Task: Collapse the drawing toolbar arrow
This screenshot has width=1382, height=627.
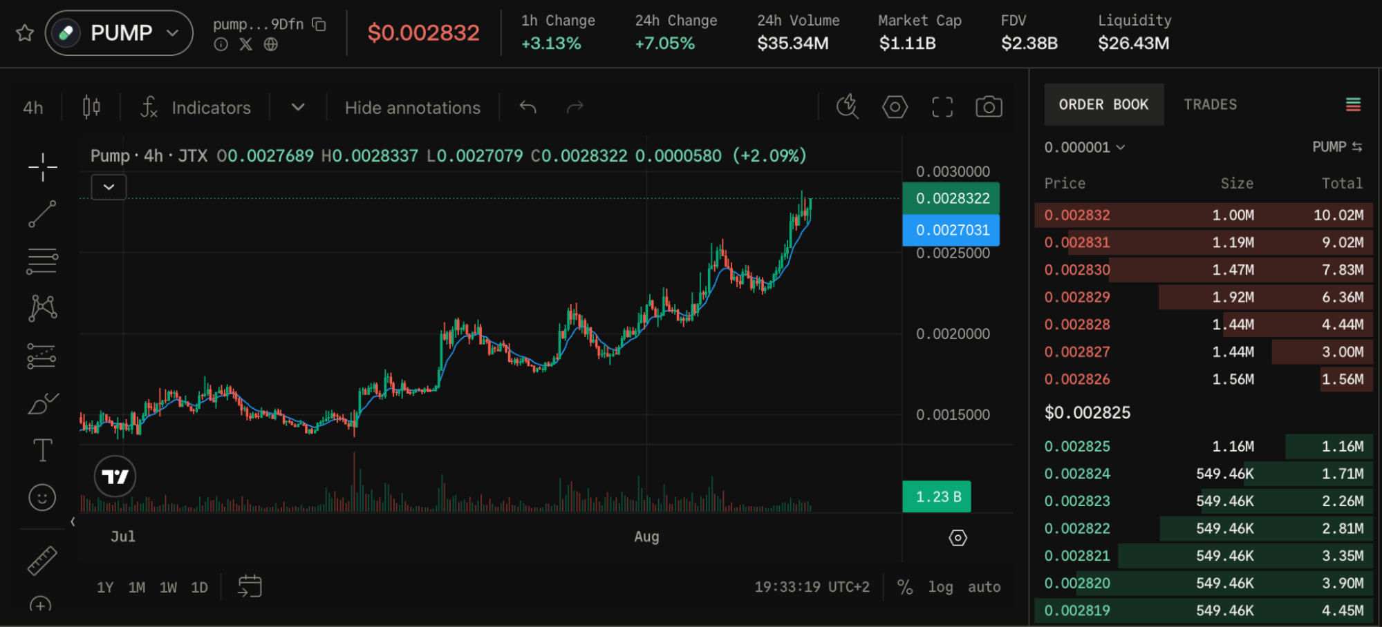Action: (x=73, y=522)
